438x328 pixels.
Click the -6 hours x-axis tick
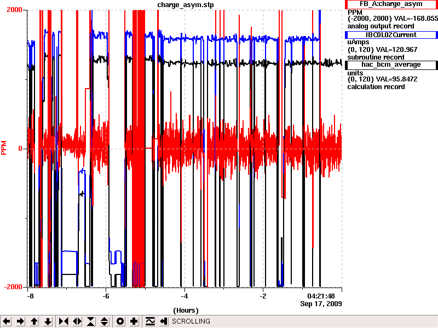(x=106, y=296)
